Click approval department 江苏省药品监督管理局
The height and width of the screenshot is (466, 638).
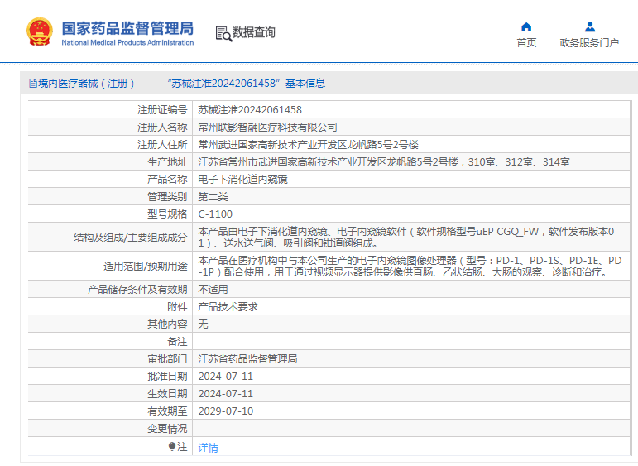(x=247, y=359)
